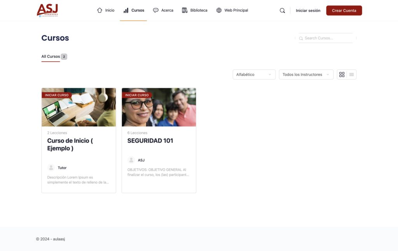
Task: Click Iniciar Curso badge on SEGURIDAD 101
Action: click(x=137, y=95)
